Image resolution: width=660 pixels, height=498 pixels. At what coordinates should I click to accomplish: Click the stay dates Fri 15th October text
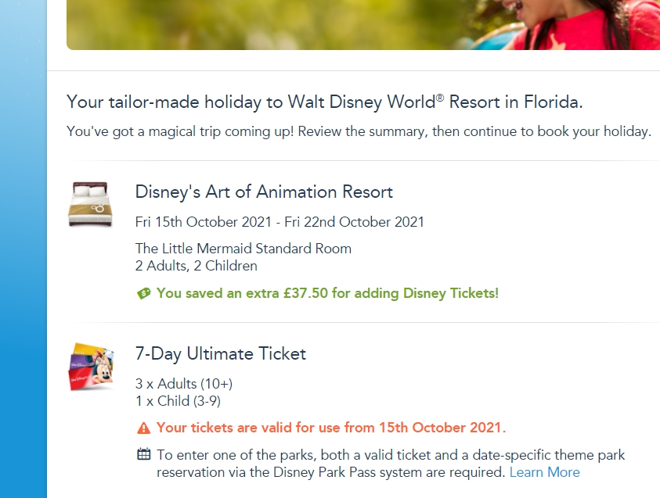[280, 222]
